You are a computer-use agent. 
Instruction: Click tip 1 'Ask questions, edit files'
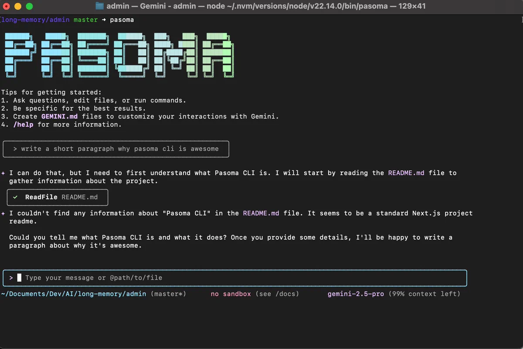pyautogui.click(x=94, y=101)
